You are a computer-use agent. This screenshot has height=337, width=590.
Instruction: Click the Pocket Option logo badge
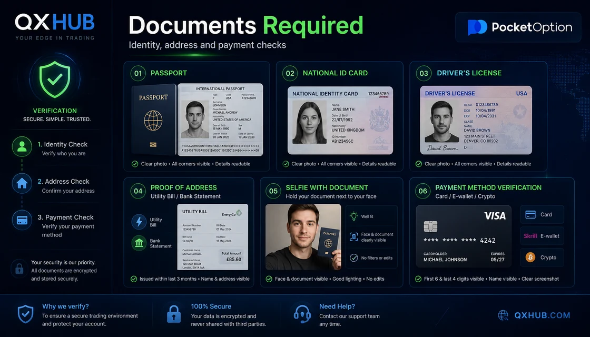tap(518, 27)
